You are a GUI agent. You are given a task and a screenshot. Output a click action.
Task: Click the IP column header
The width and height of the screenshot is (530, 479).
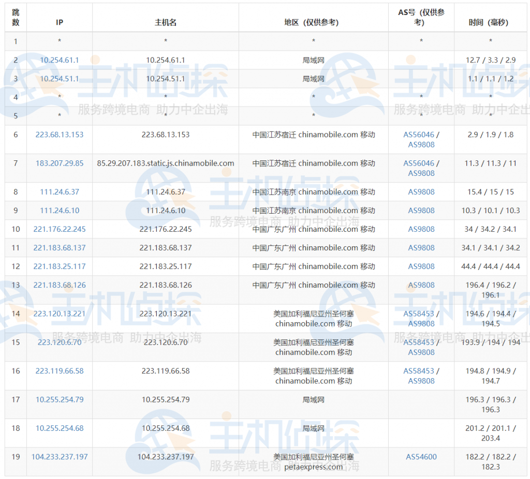click(59, 22)
